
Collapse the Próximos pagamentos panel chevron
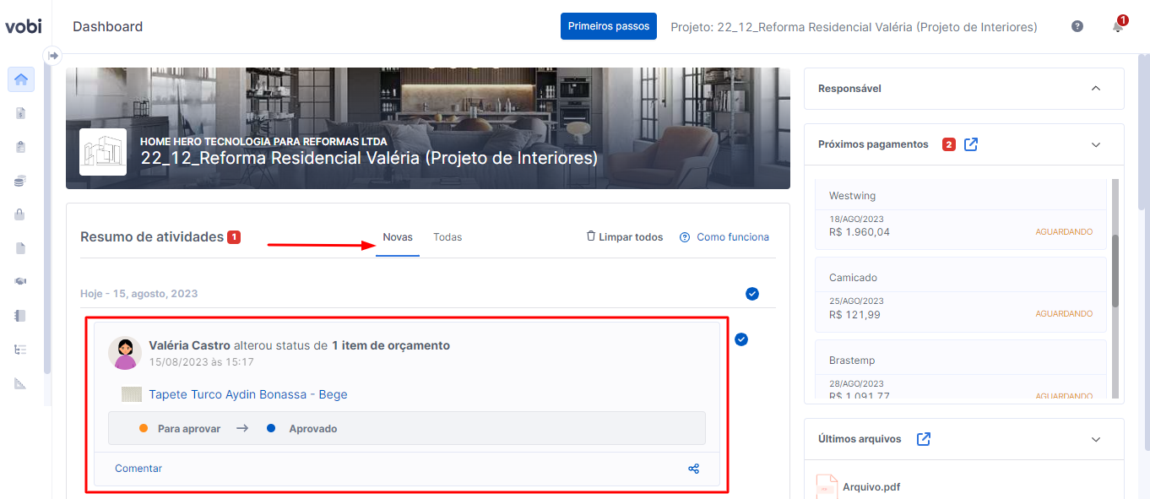pyautogui.click(x=1096, y=145)
